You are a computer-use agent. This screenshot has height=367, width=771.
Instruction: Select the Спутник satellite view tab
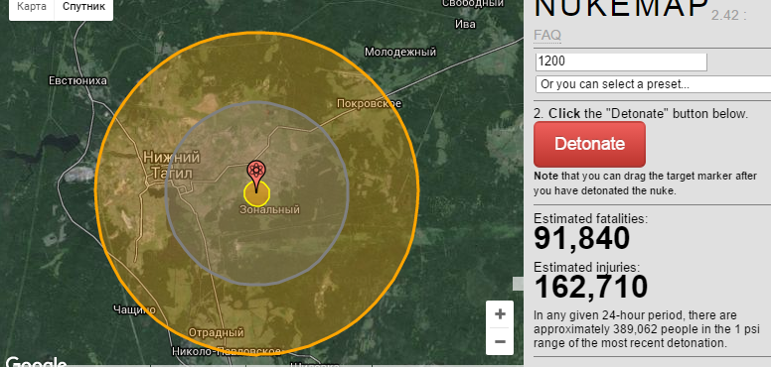[x=83, y=7]
